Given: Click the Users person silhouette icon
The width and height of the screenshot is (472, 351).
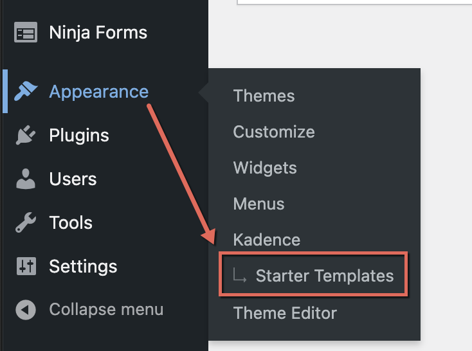Looking at the screenshot, I should pos(26,179).
